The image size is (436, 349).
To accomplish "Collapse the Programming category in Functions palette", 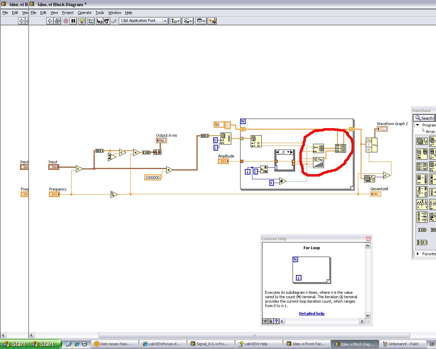I will click(x=418, y=125).
